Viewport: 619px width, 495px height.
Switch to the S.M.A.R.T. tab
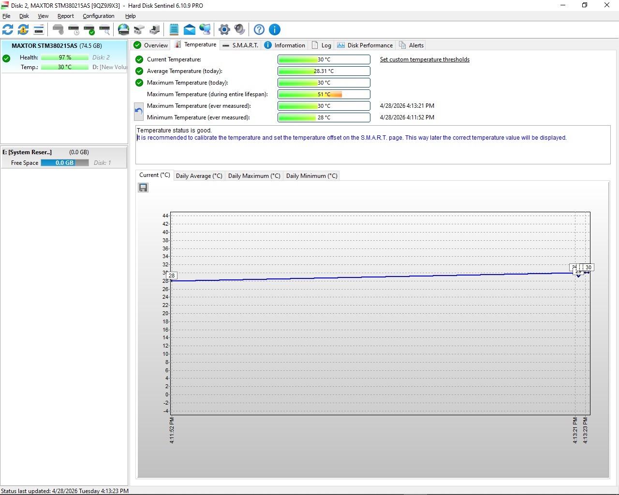240,45
